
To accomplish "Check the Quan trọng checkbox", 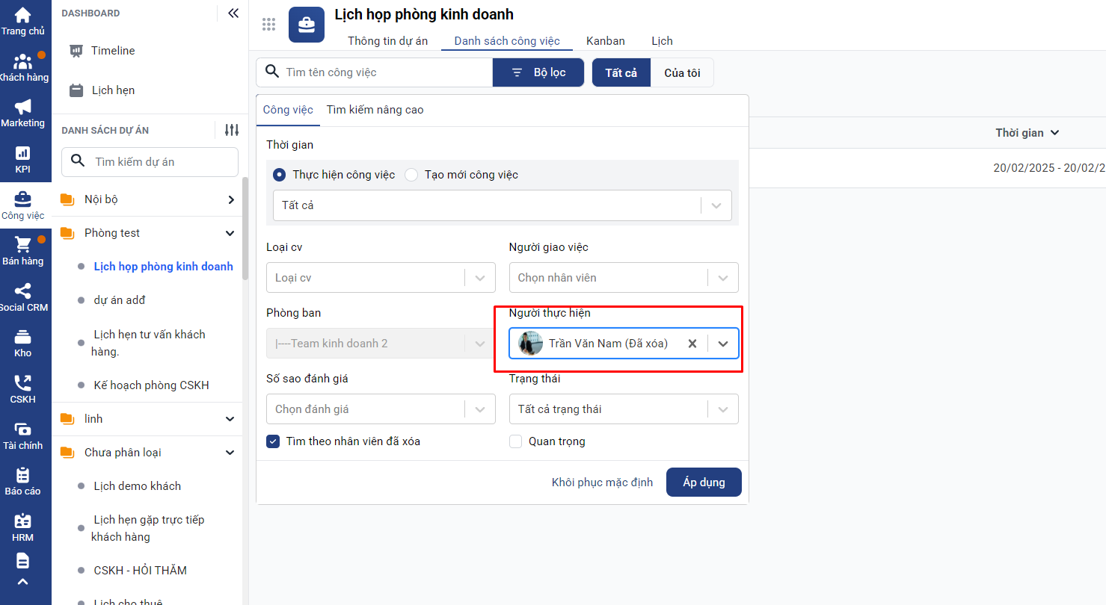I will click(515, 441).
